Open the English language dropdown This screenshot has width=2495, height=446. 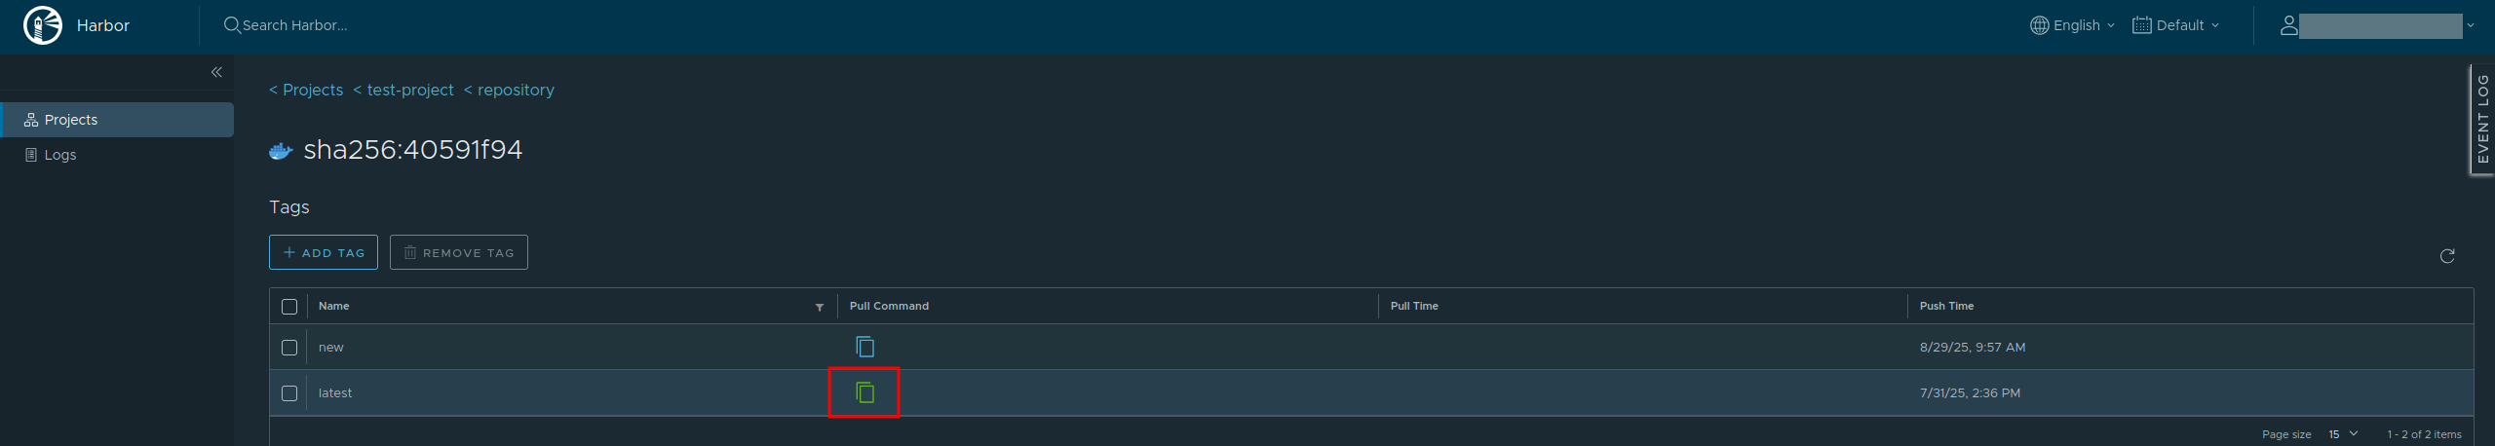[x=2072, y=25]
